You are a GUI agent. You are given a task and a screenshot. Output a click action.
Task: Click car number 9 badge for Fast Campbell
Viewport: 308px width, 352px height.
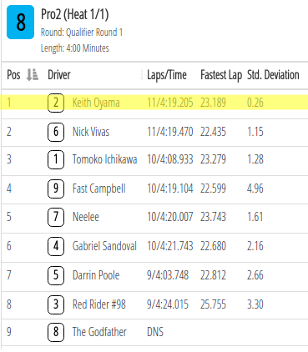click(56, 189)
